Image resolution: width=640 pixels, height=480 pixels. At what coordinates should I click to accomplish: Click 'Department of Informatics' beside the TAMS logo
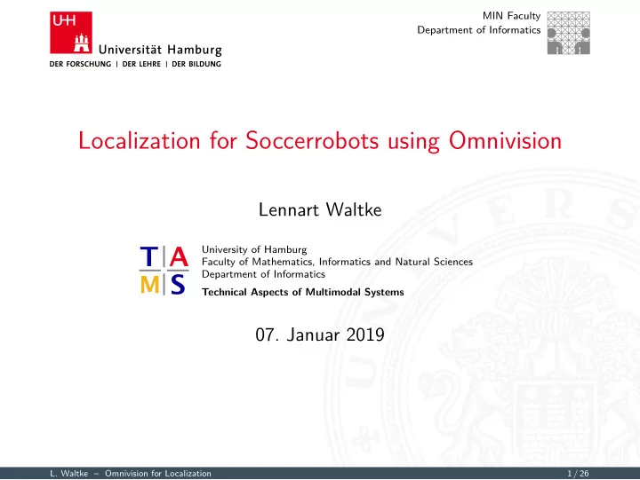[263, 274]
